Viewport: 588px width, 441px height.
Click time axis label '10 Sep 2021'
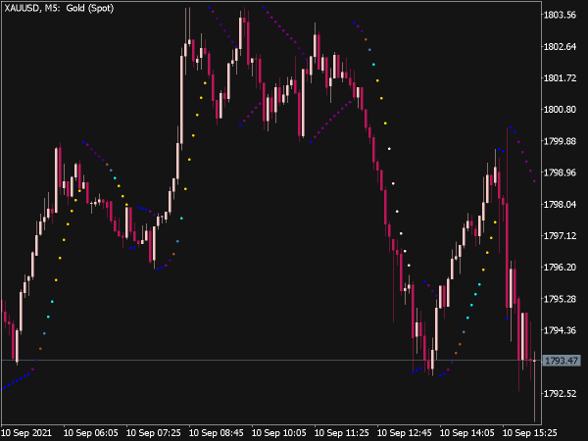[26, 433]
